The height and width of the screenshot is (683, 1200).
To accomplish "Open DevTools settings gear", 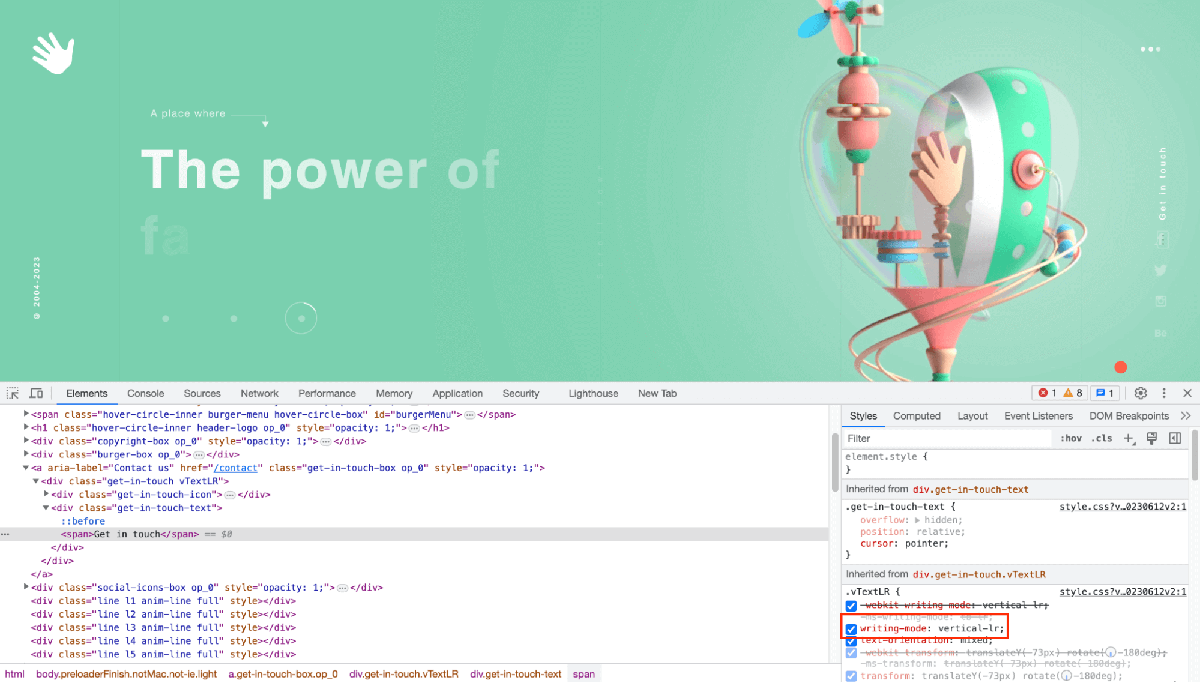I will click(x=1140, y=393).
